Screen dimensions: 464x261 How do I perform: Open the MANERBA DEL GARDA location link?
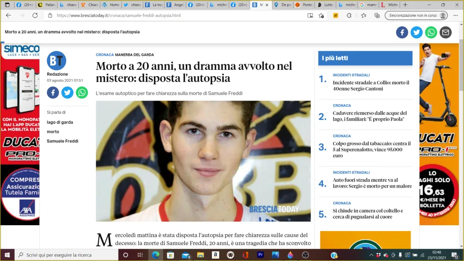point(134,55)
